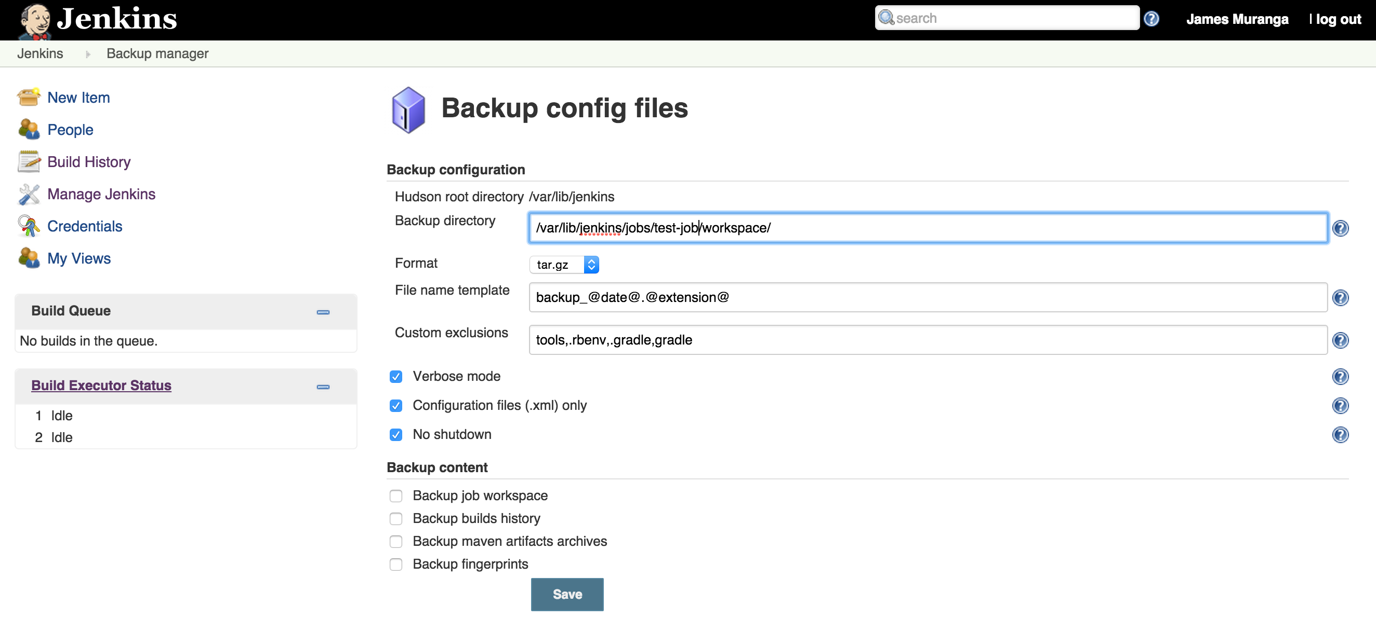Click the search box help icon
Image resolution: width=1376 pixels, height=633 pixels.
click(x=1151, y=19)
